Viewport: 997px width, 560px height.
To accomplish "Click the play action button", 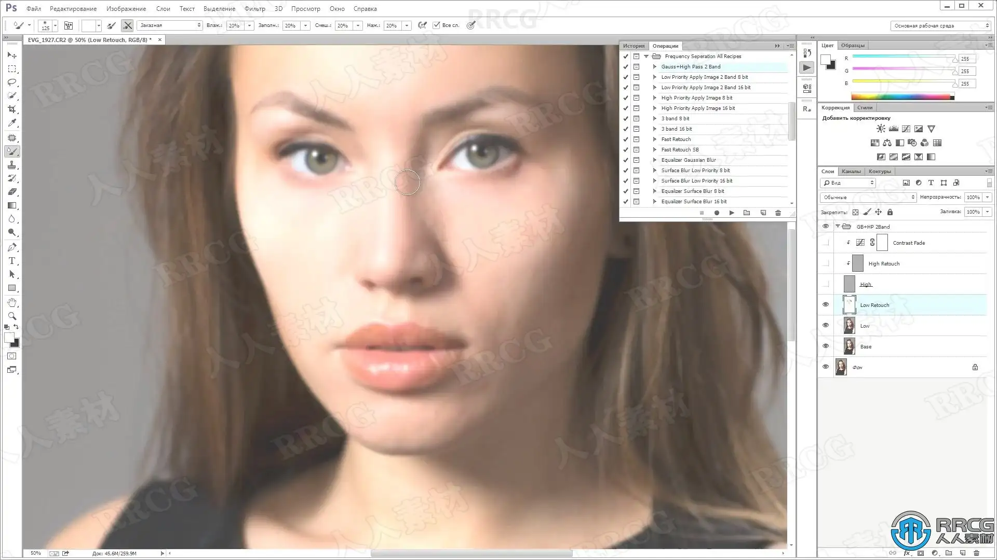I will [x=732, y=213].
